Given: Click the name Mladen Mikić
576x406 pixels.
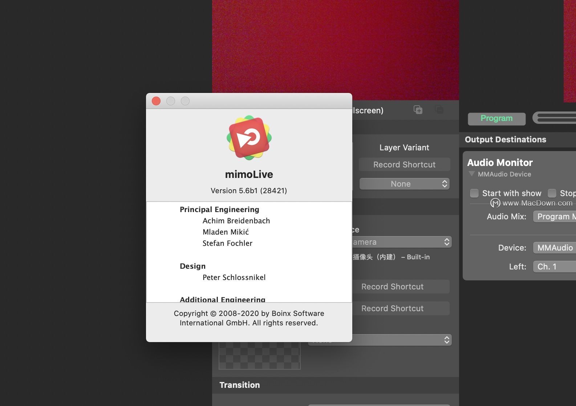Looking at the screenshot, I should tap(226, 232).
